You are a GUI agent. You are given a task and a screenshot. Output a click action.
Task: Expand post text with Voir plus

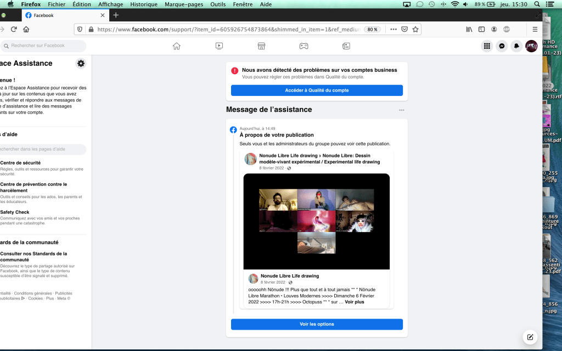[x=354, y=302]
